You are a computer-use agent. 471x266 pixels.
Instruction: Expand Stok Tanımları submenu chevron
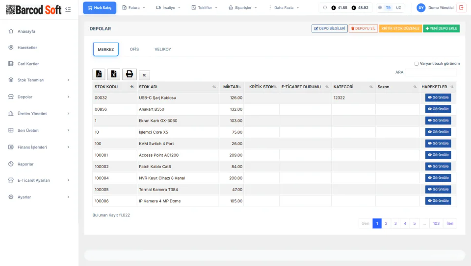(x=69, y=80)
